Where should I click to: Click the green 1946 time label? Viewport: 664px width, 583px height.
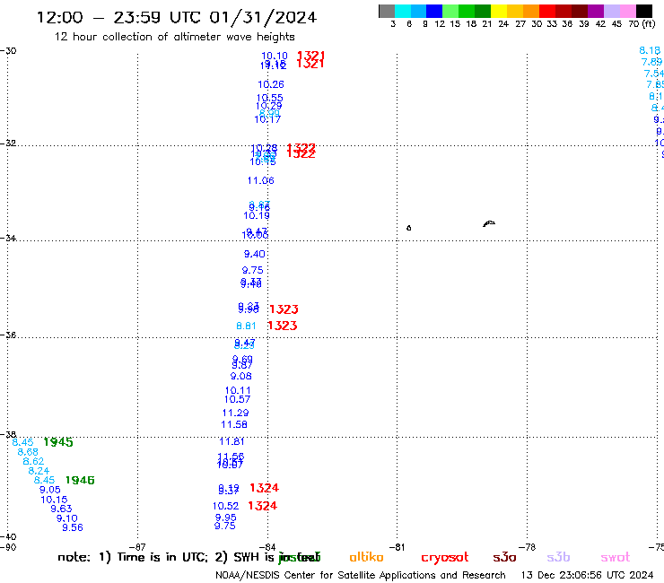80,480
